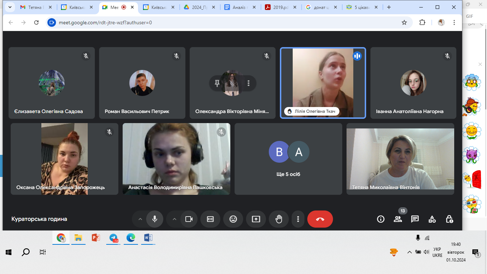Open more options three-dot menu in toolbar
Viewport: 487px width, 274px height.
[298, 219]
